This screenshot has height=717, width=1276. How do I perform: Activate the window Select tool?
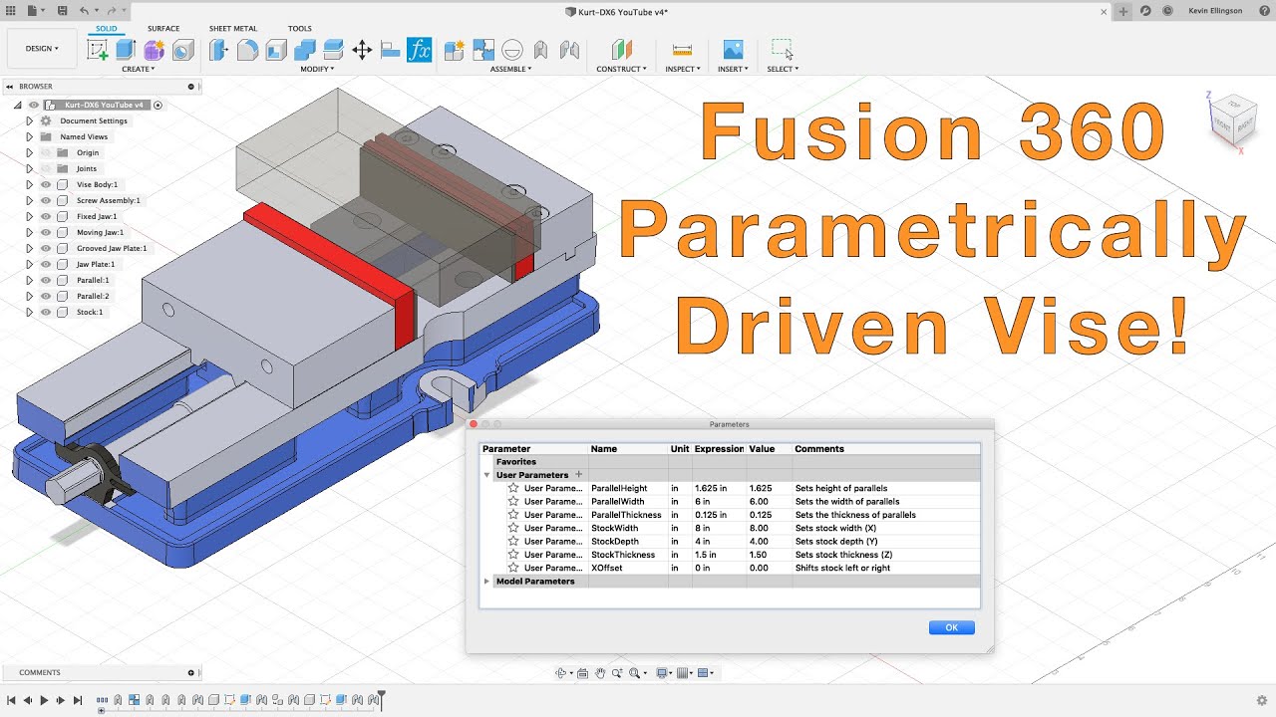pos(782,50)
